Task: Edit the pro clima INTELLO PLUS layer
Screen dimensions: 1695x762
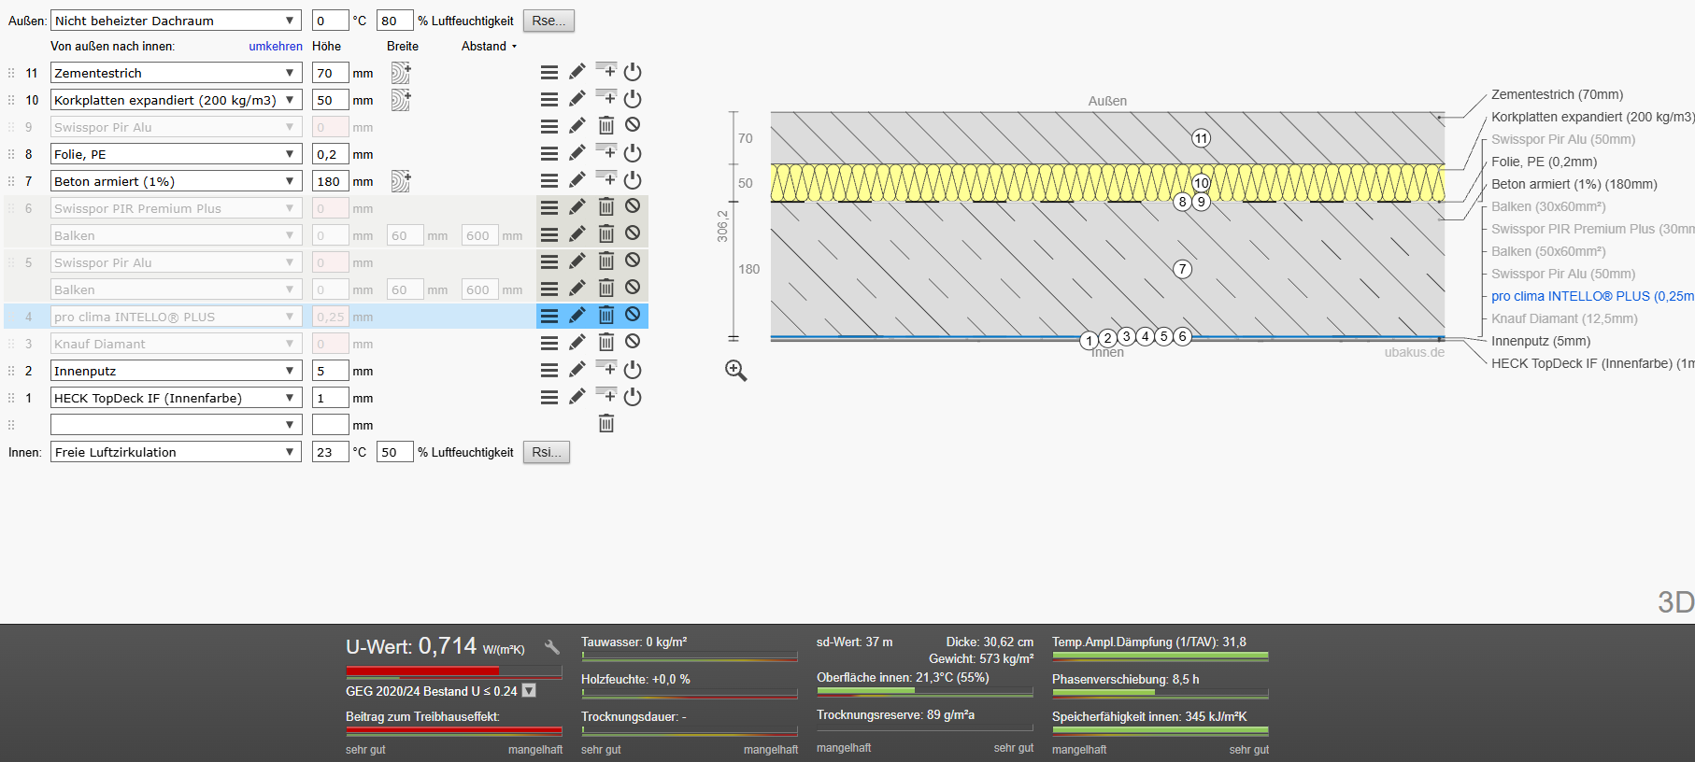Action: pyautogui.click(x=577, y=316)
